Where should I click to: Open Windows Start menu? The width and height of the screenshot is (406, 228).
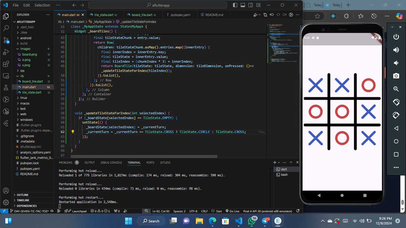coord(129,221)
